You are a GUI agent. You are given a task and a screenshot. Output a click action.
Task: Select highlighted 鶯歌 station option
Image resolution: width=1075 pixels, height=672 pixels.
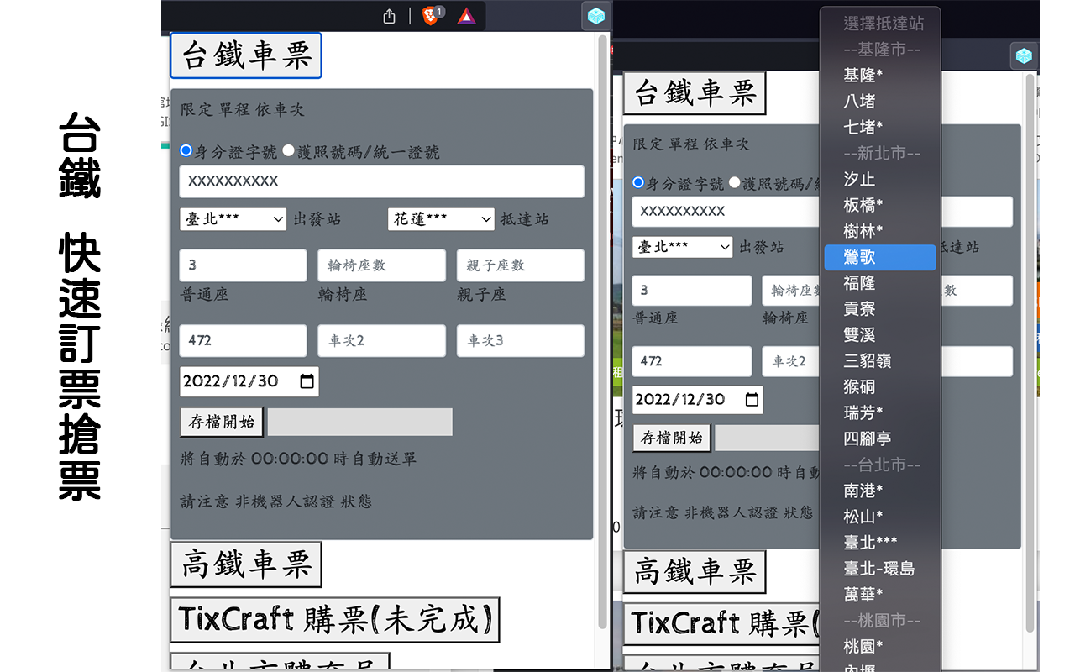(x=880, y=257)
